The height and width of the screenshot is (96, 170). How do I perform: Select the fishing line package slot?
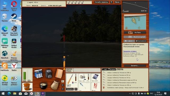click(95, 78)
